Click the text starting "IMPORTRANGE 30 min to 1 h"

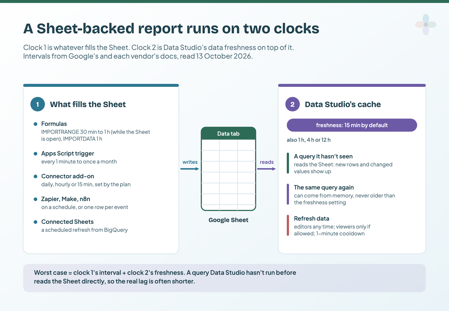pyautogui.click(x=96, y=135)
